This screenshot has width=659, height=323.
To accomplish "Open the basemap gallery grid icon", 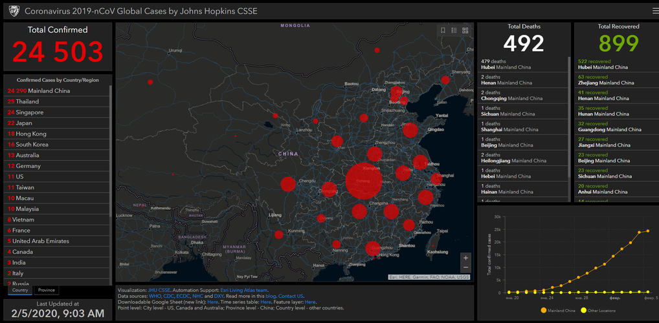I will (x=465, y=30).
